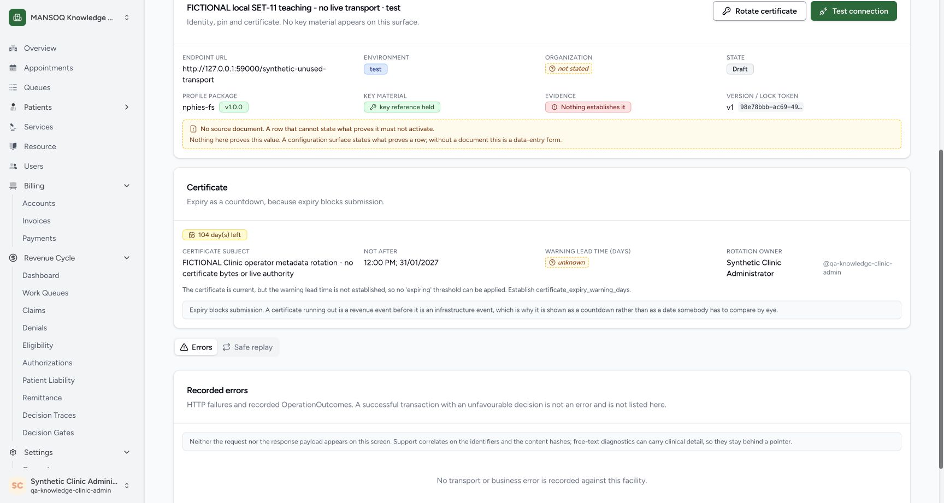
Task: Click the 'key reference held' badge
Action: tap(402, 107)
